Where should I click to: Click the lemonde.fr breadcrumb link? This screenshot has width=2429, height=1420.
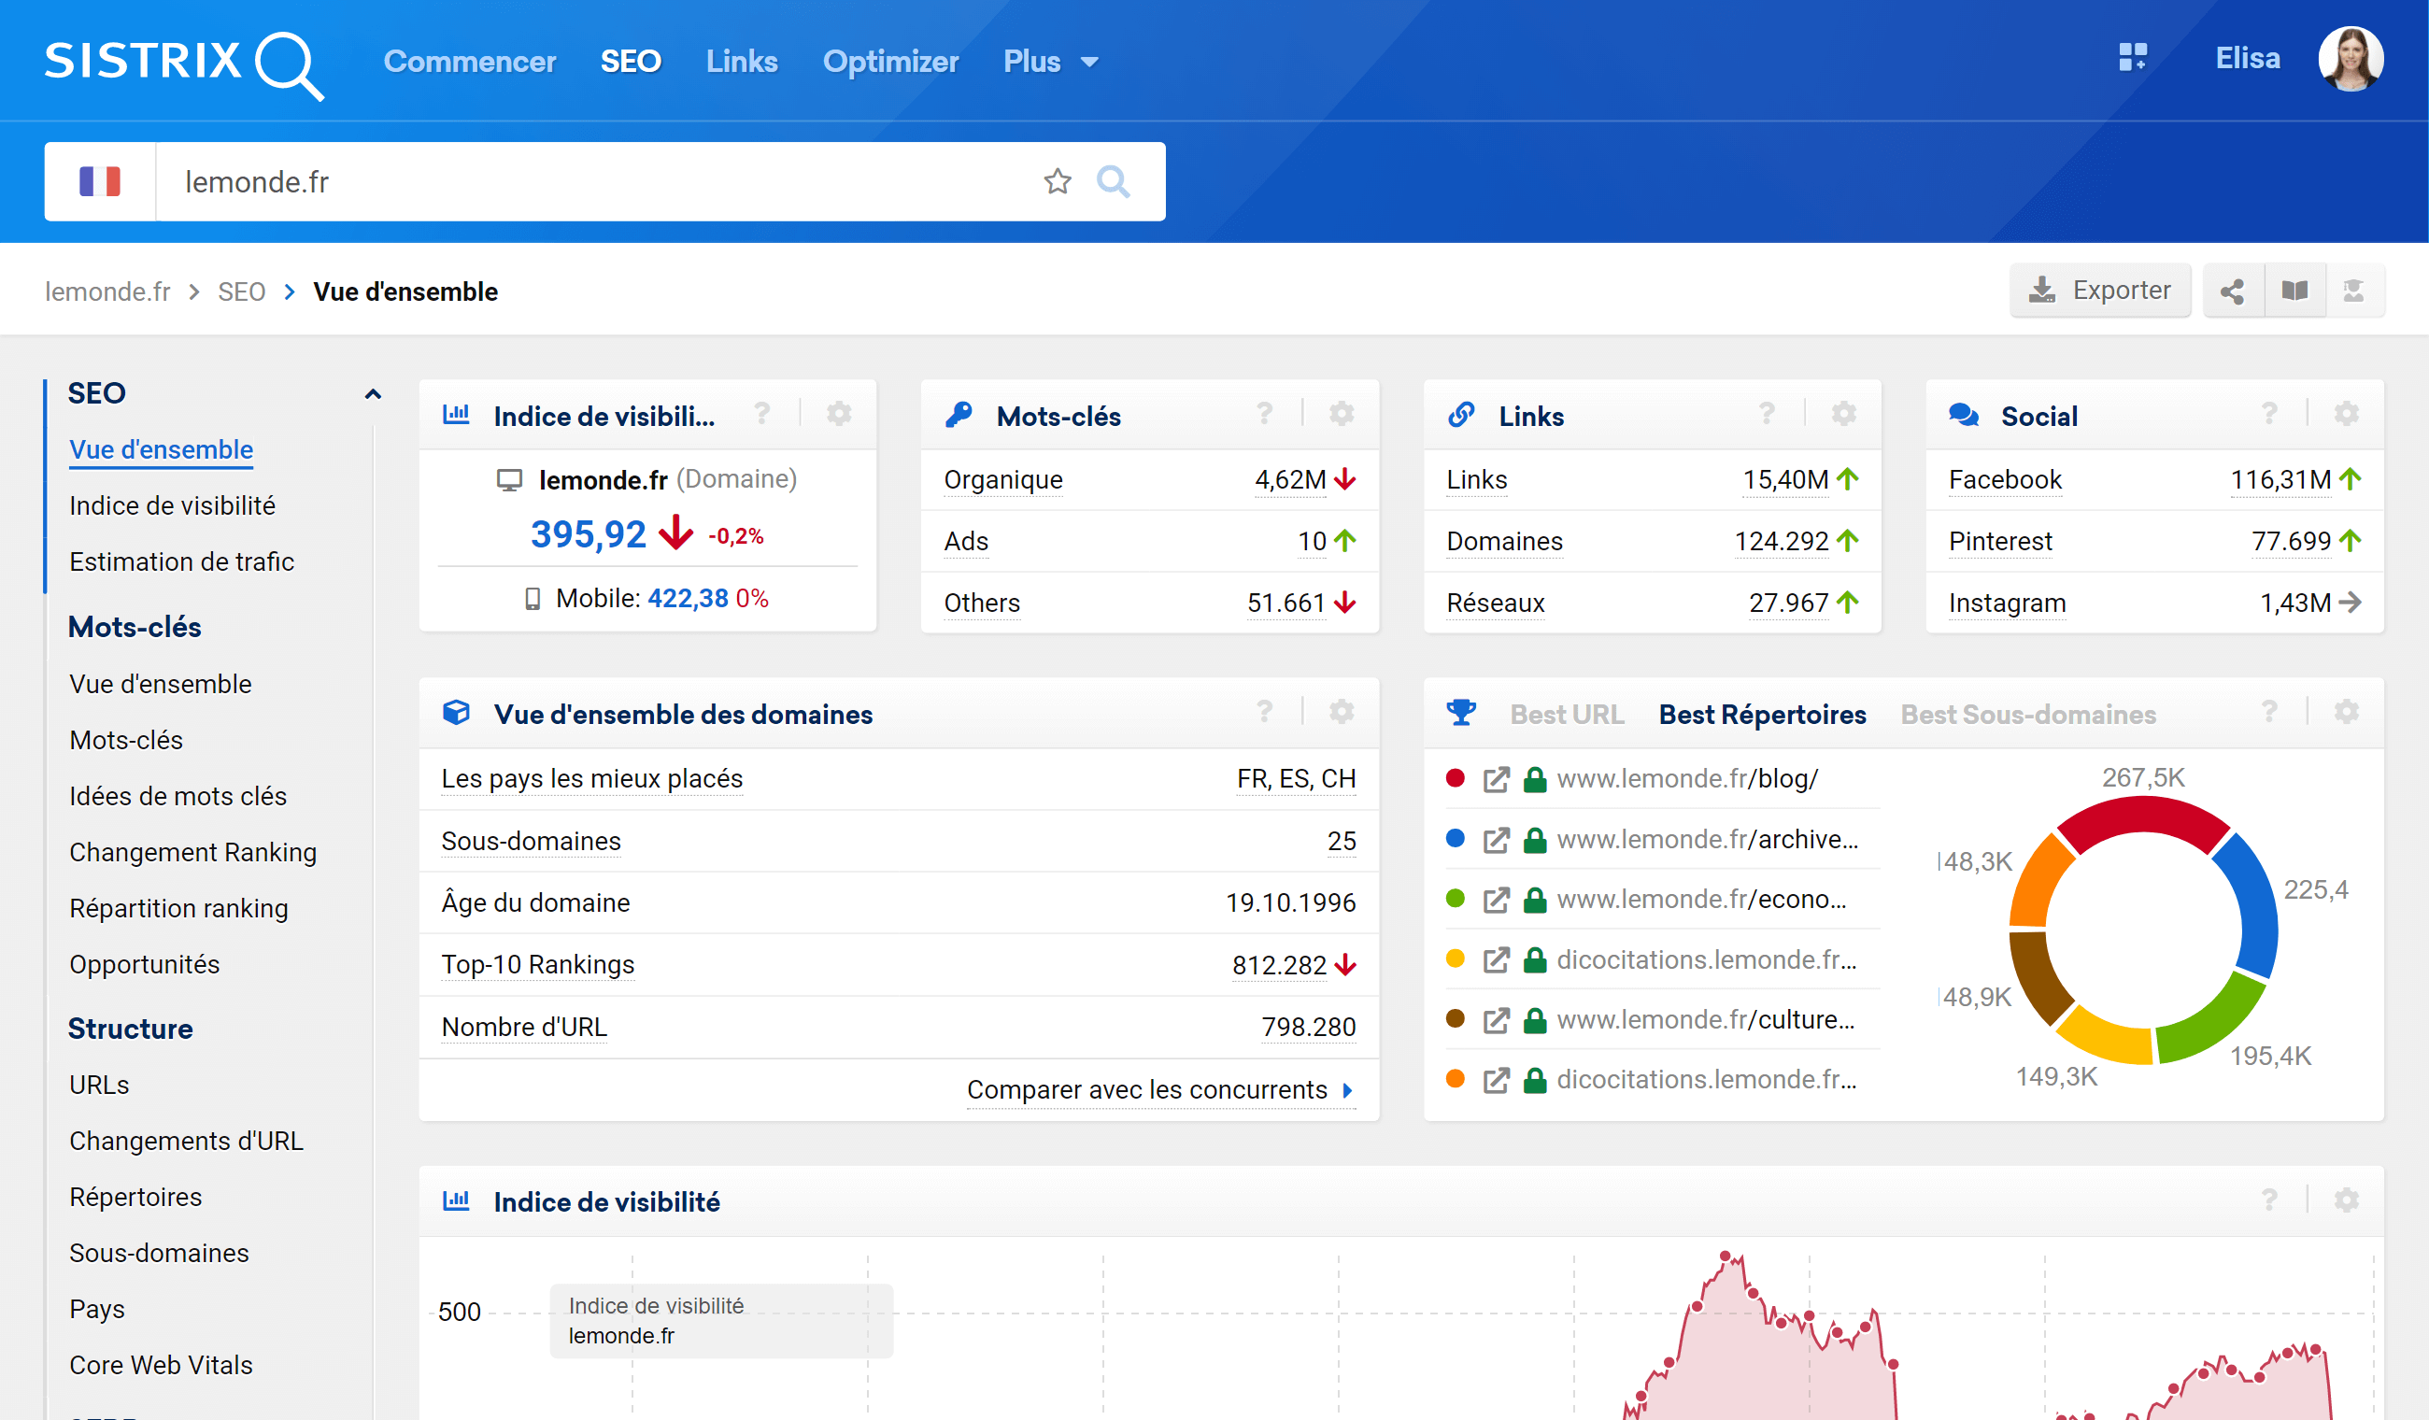tap(108, 291)
